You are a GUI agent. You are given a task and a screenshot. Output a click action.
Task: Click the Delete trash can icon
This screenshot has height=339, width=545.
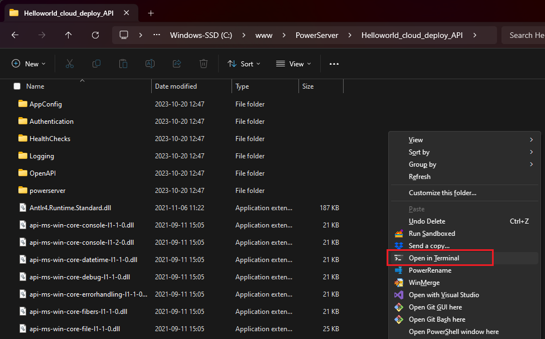[204, 64]
